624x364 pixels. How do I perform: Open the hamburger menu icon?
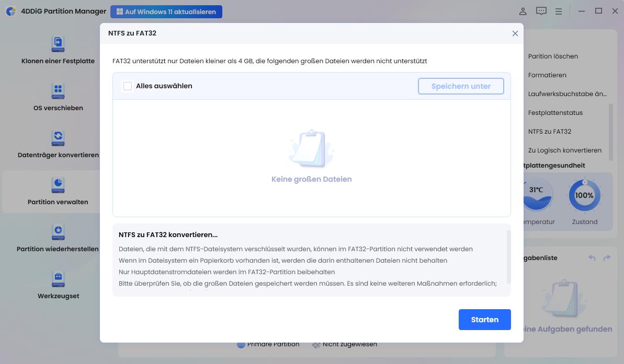click(559, 11)
